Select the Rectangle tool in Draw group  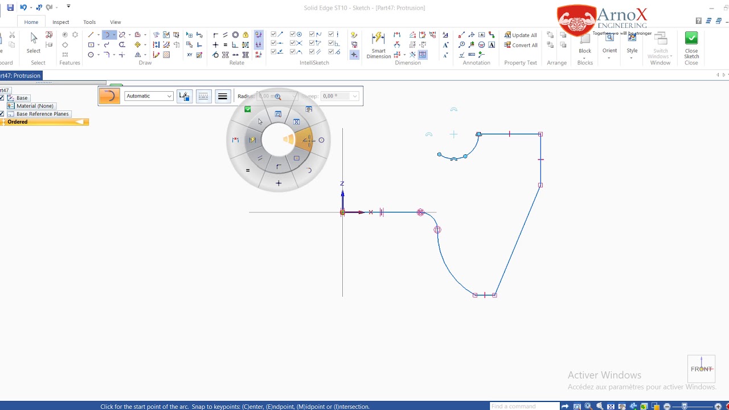click(91, 45)
